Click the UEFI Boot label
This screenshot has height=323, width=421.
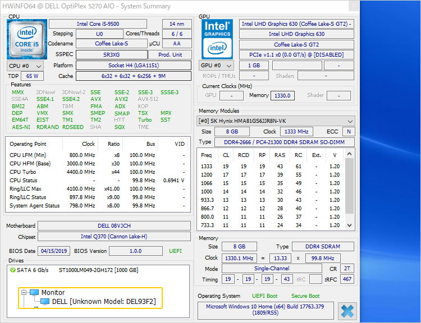(x=265, y=296)
